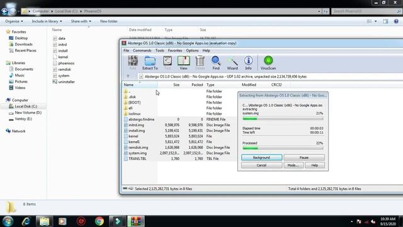The width and height of the screenshot is (403, 227).
Task: Select Network in Explorer sidebar
Action: 18,131
